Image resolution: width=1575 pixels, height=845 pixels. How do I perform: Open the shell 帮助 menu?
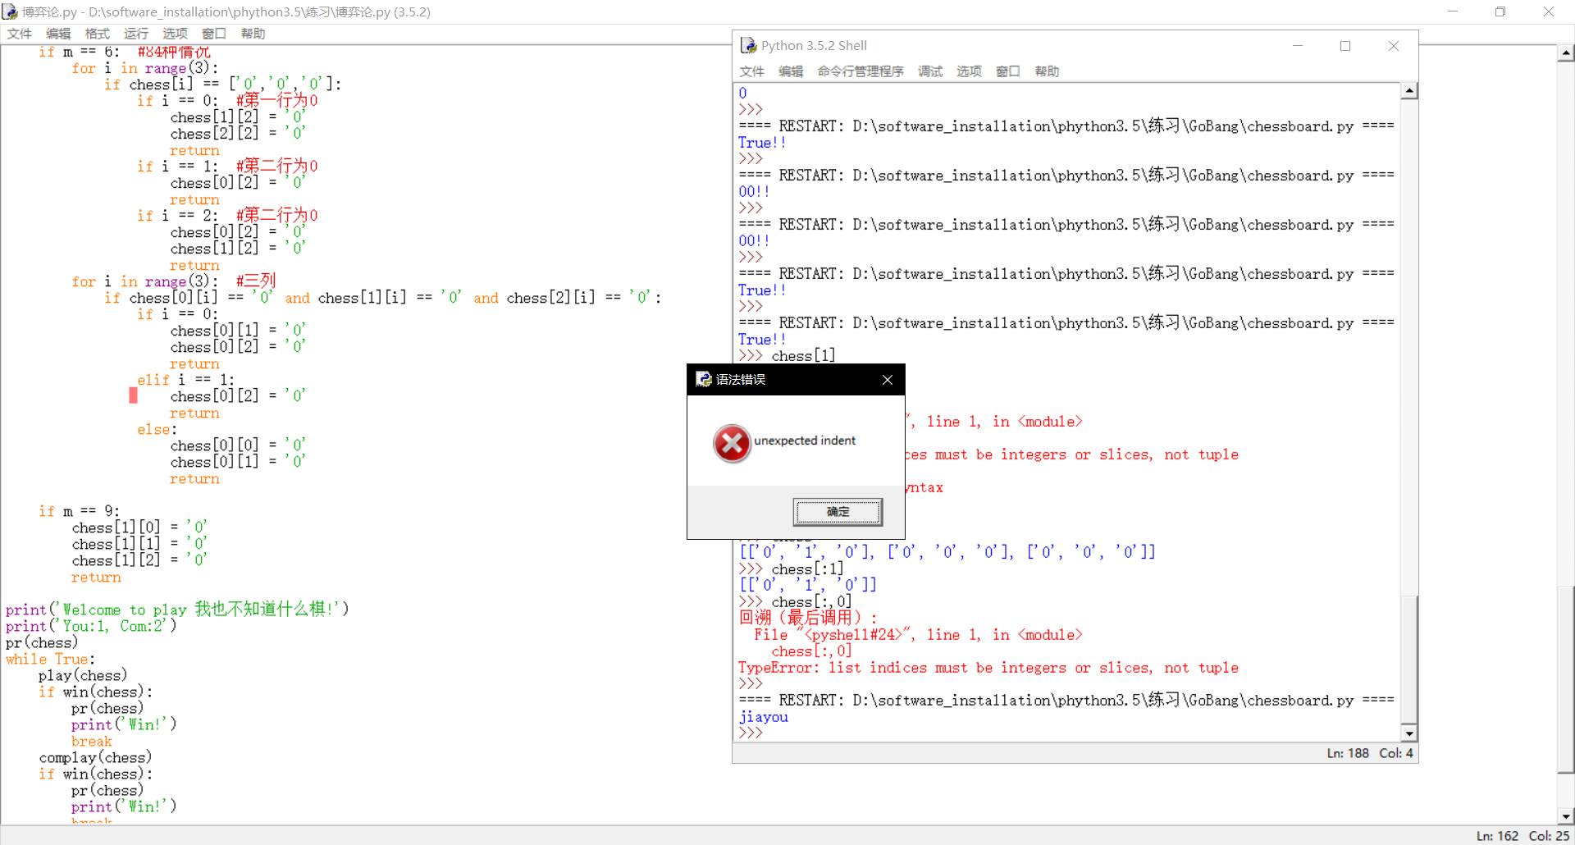coord(1047,71)
